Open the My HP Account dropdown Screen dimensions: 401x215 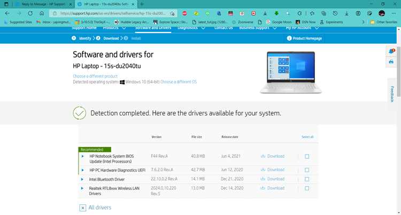coord(302,28)
